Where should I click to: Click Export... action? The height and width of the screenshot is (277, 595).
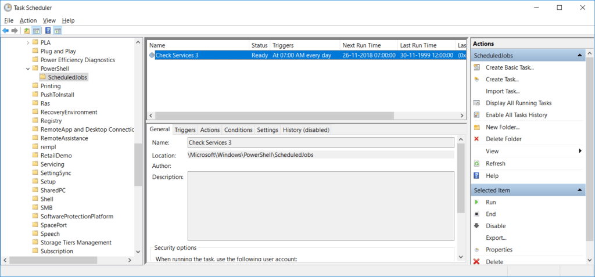click(496, 238)
